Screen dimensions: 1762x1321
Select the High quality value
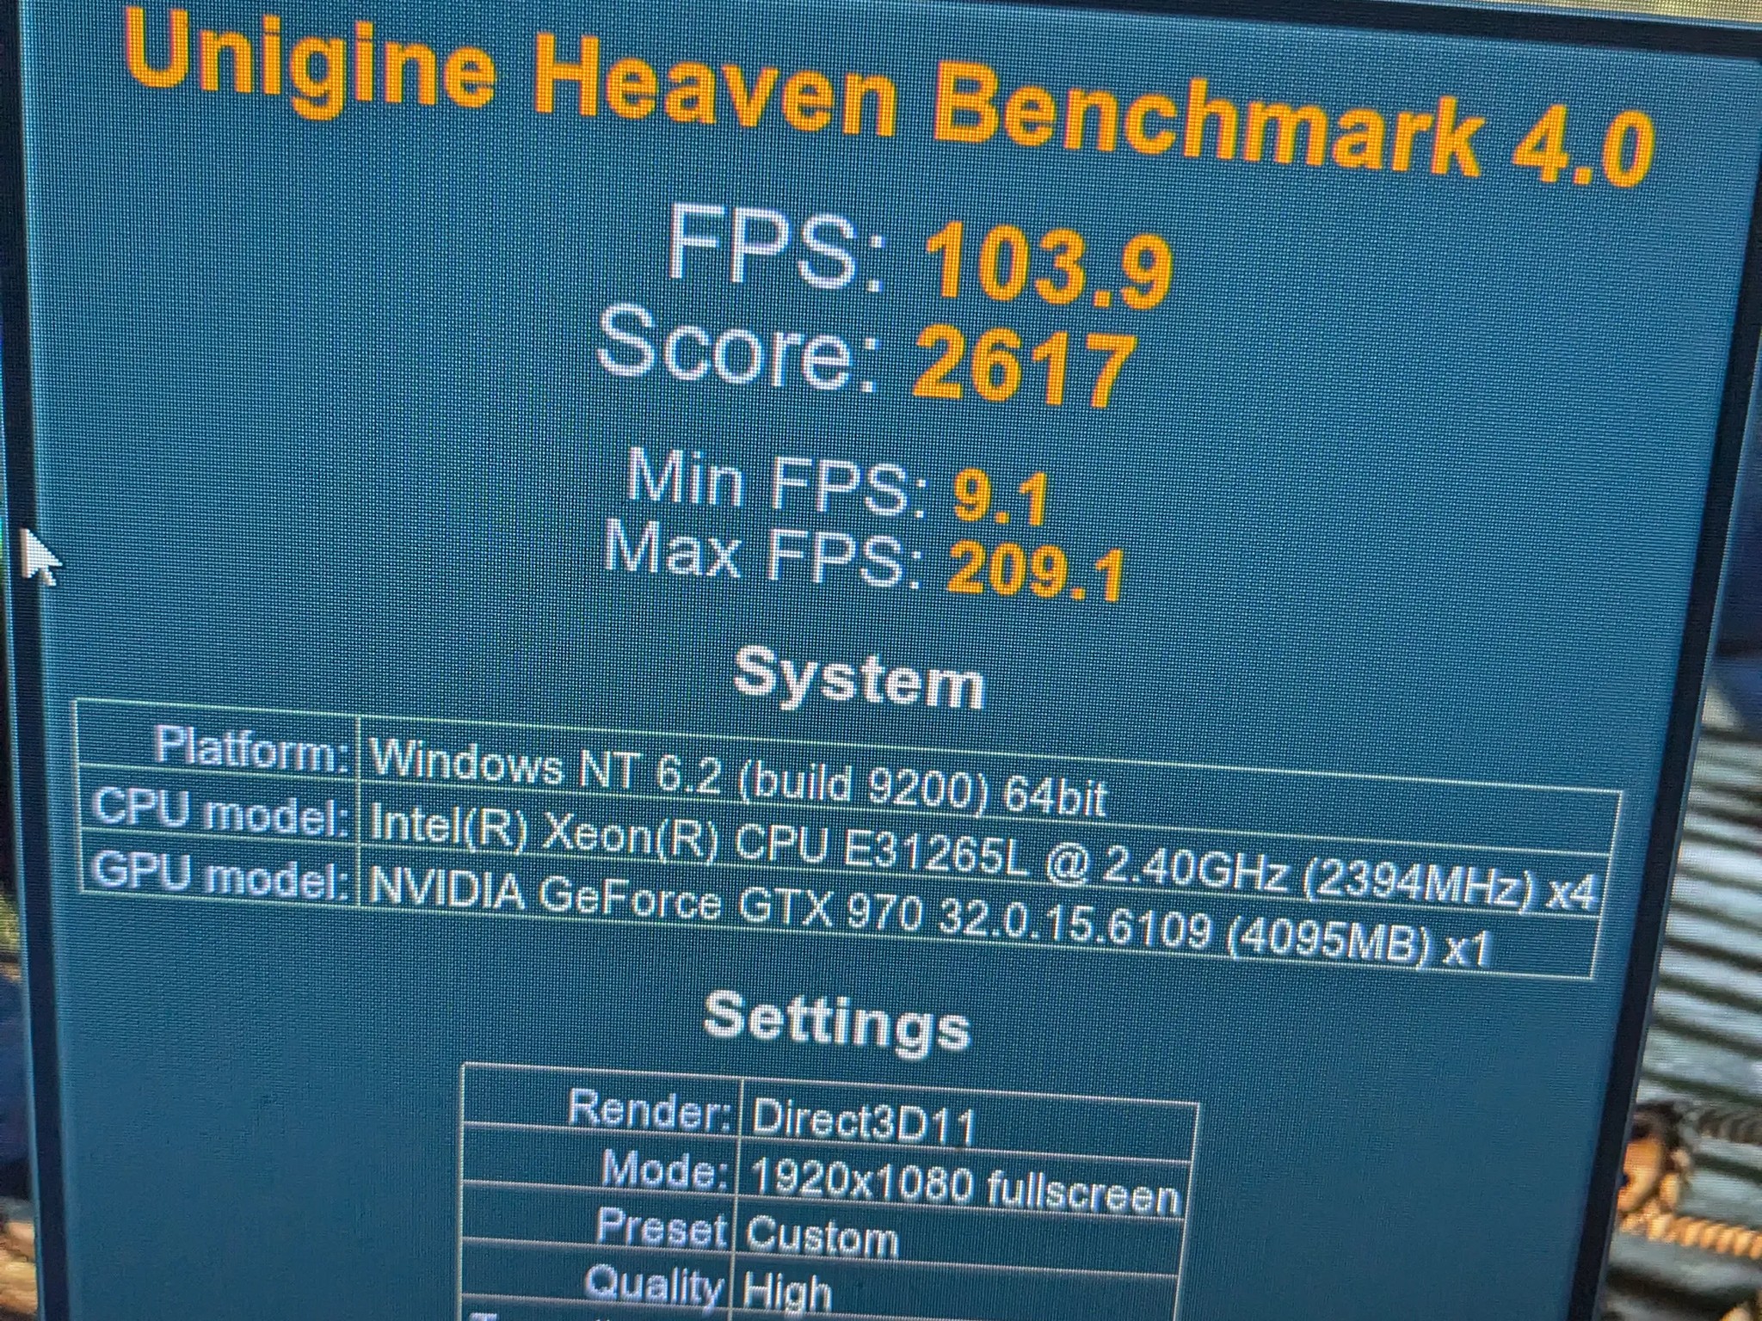click(958, 1295)
